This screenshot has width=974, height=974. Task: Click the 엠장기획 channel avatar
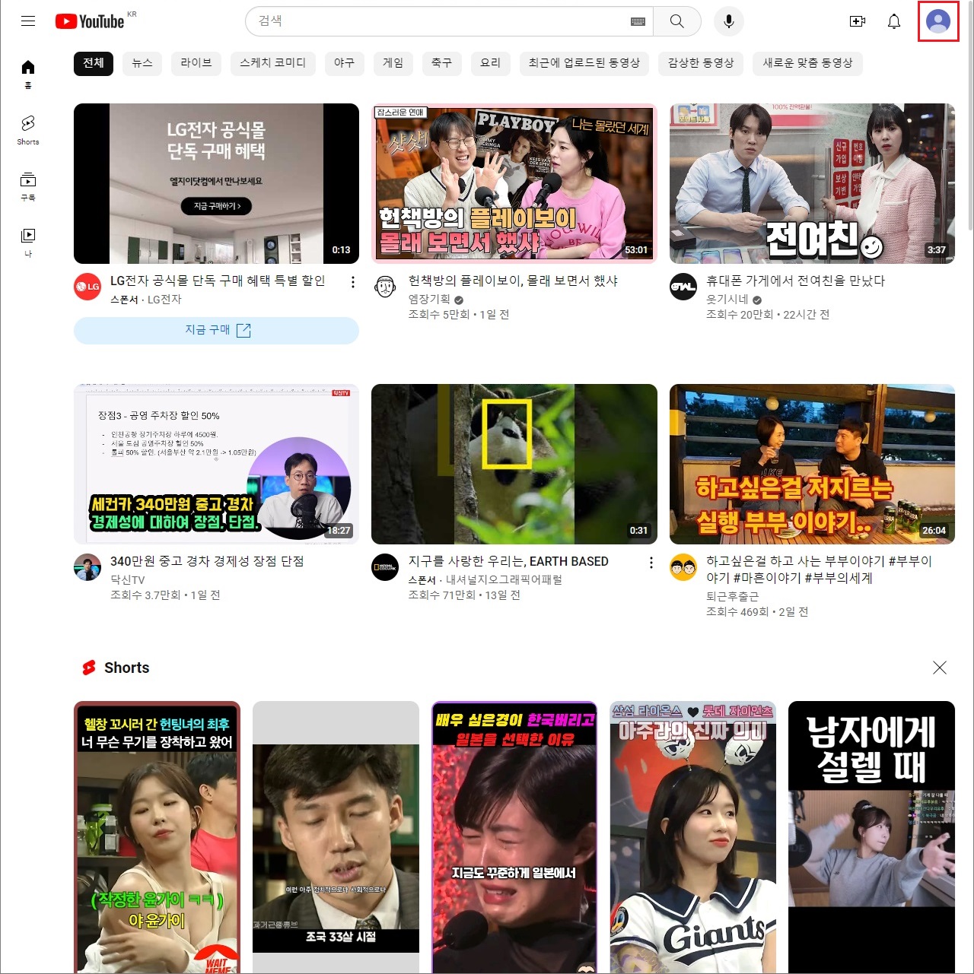(x=386, y=287)
